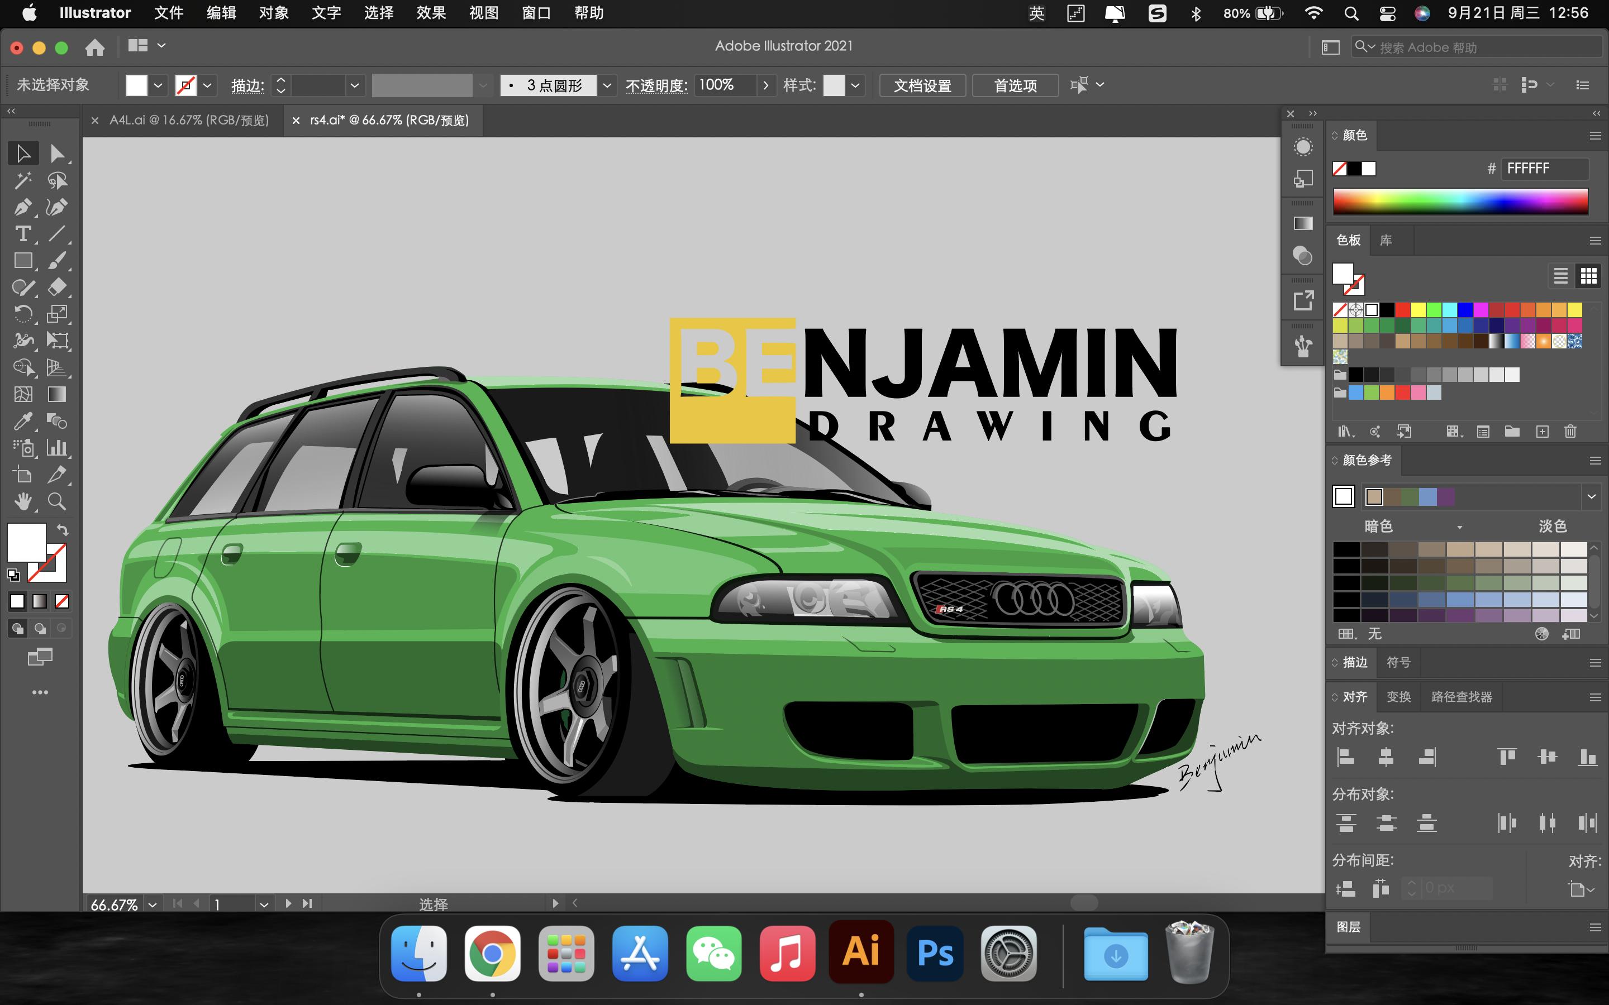Click the color spectrum bar
Screen dimensions: 1609x1005
point(1460,201)
